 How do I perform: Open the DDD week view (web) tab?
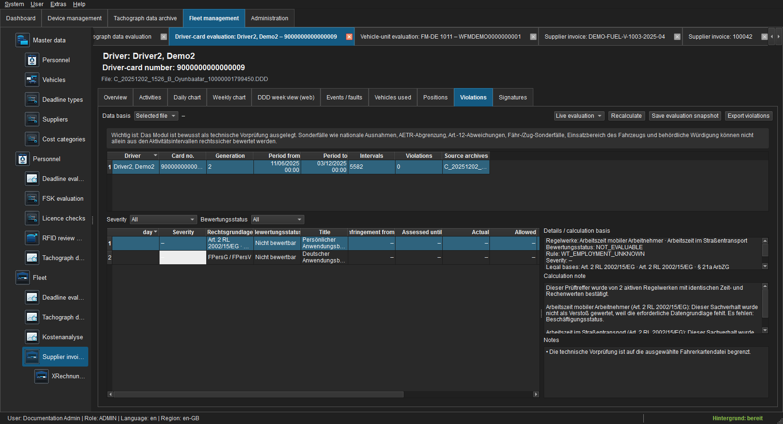pos(286,98)
